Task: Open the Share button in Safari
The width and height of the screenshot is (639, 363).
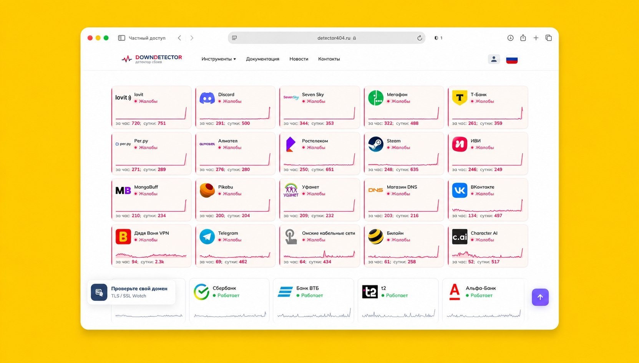Action: point(523,38)
